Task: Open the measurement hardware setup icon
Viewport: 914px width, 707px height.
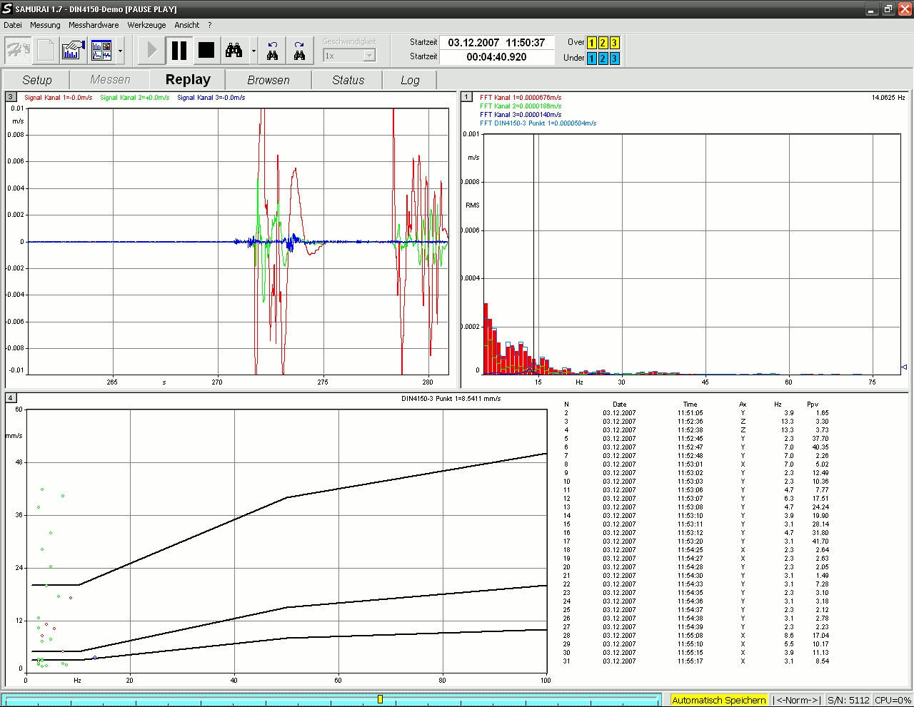Action: click(72, 50)
